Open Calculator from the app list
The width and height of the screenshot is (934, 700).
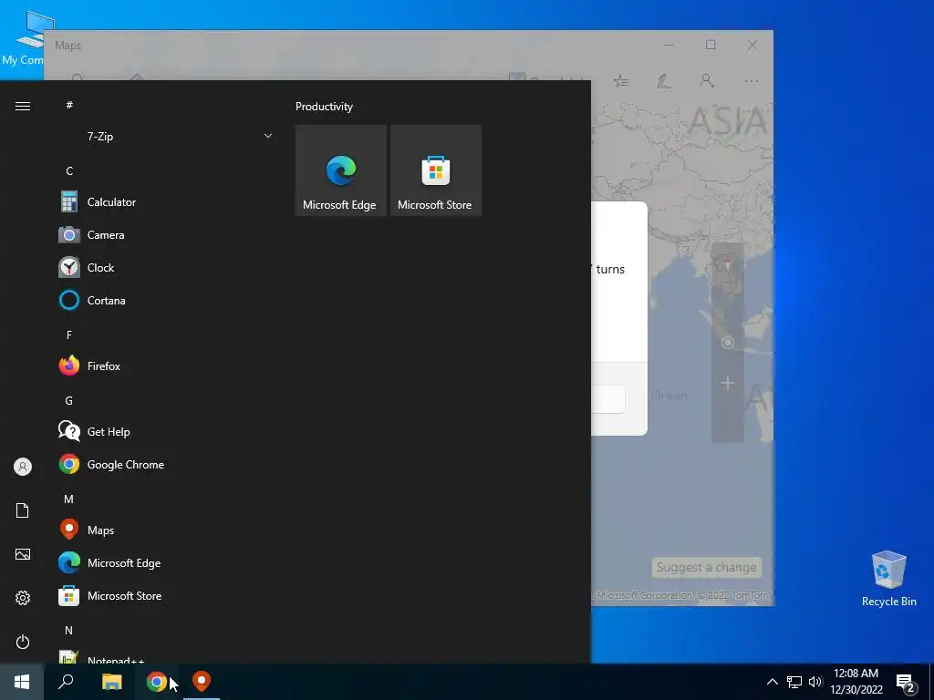point(167,201)
